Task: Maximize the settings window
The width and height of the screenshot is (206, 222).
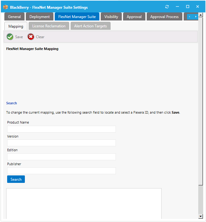Action: 188,7
